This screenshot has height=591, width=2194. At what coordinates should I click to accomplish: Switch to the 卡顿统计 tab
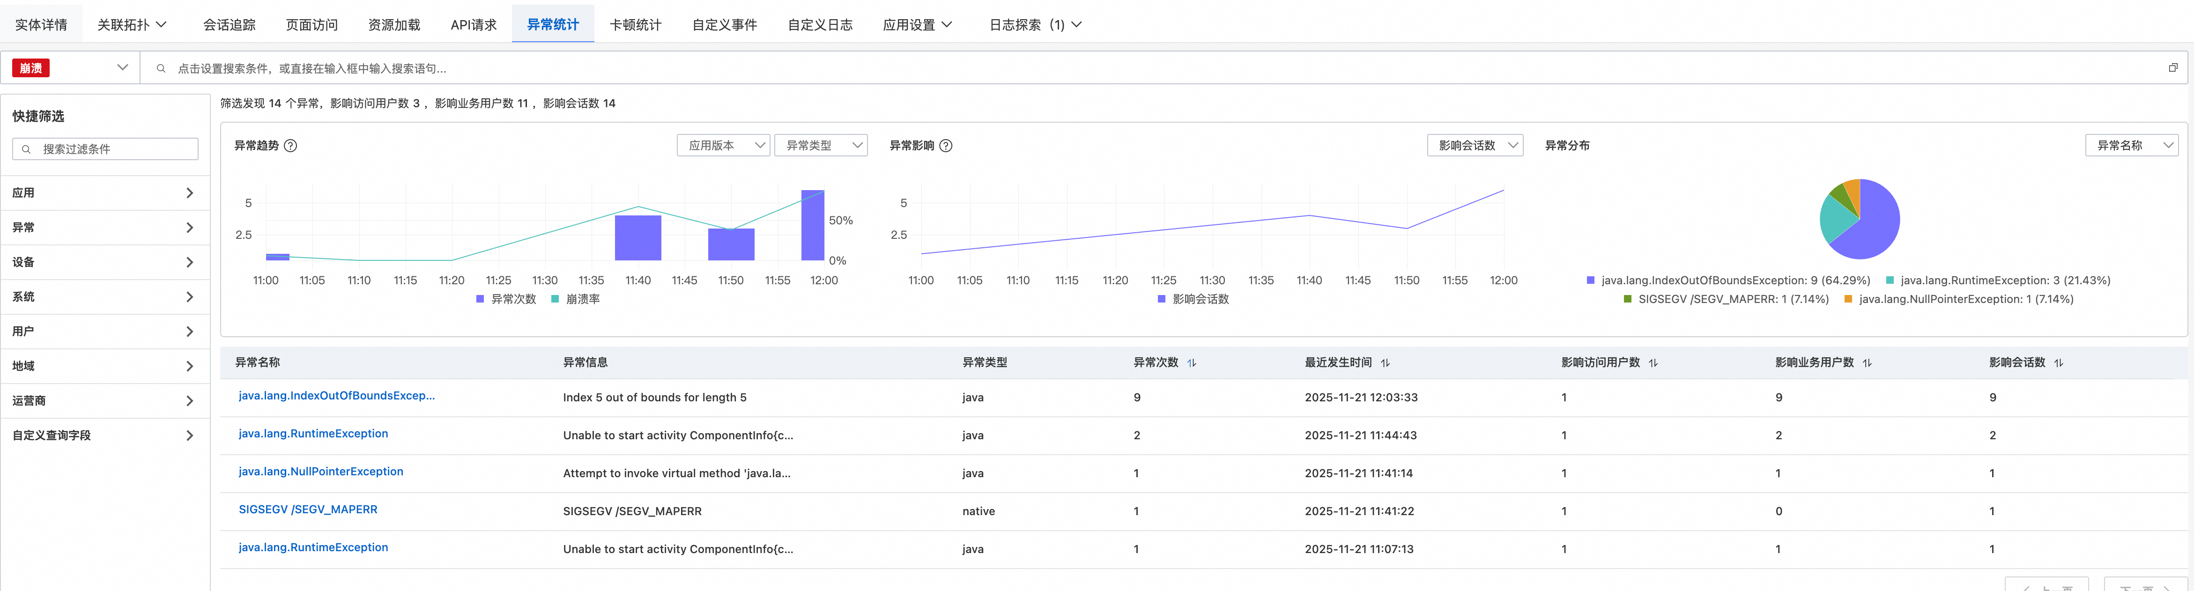coord(635,25)
